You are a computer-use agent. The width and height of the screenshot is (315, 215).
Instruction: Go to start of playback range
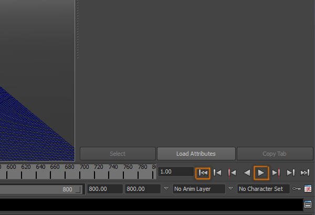(203, 173)
